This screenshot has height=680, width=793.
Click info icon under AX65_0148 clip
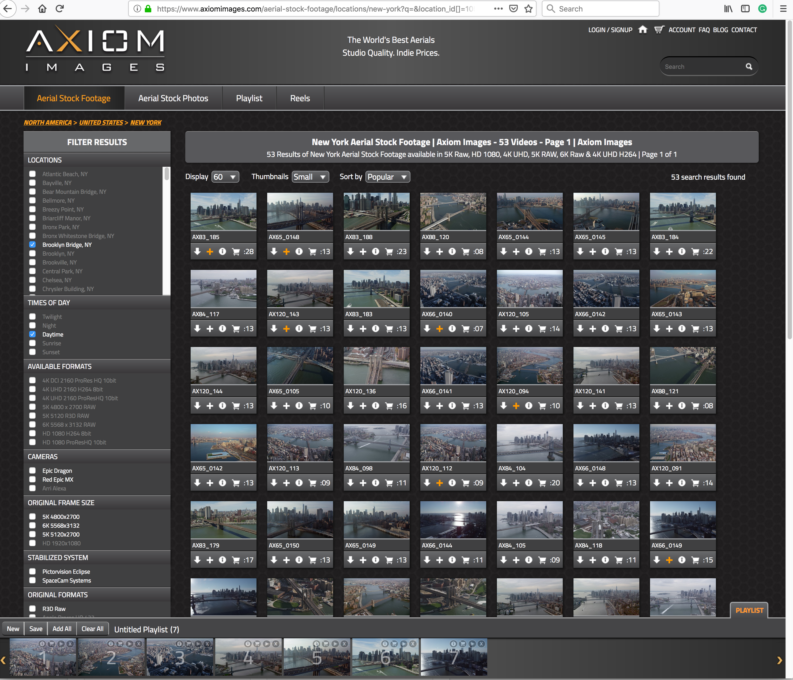[299, 251]
